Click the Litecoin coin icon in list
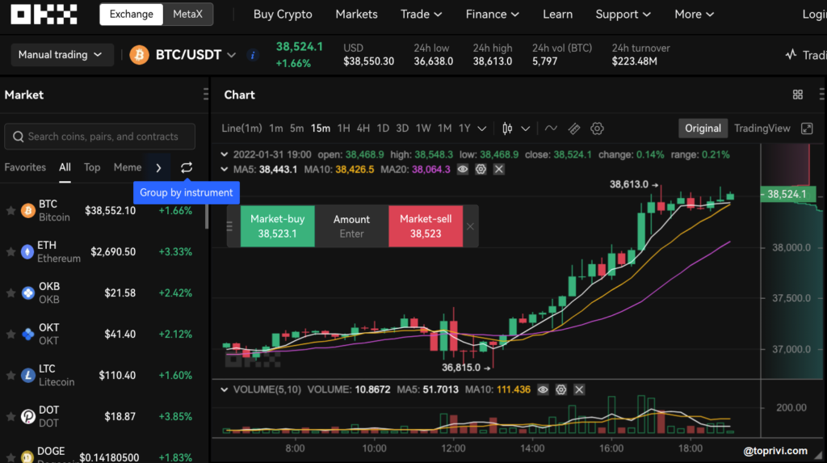The width and height of the screenshot is (827, 463). 27,376
